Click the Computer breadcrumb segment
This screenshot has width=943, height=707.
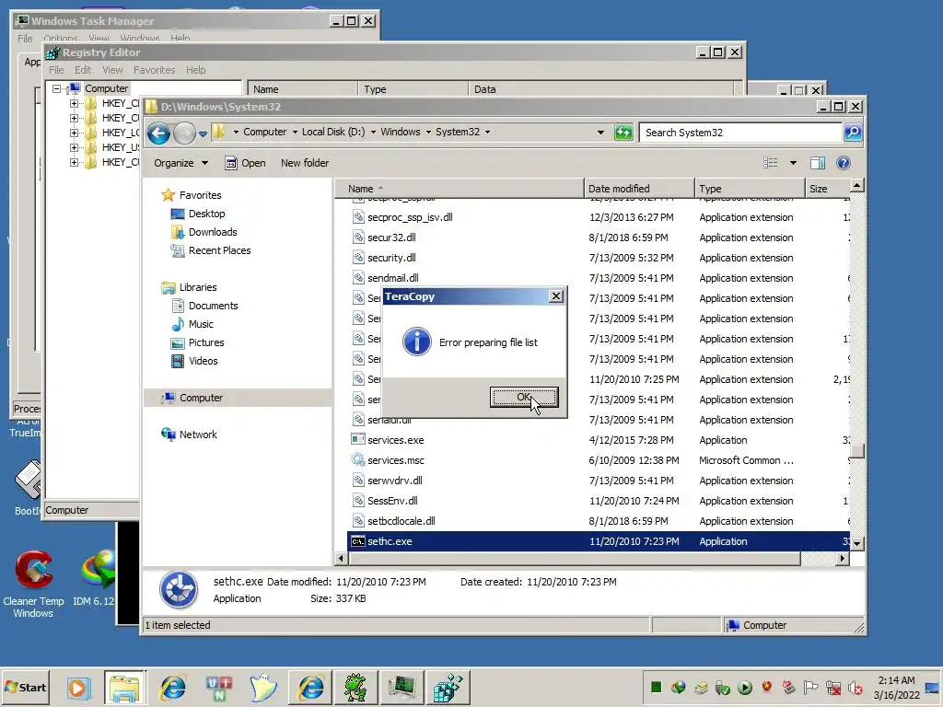(x=264, y=132)
